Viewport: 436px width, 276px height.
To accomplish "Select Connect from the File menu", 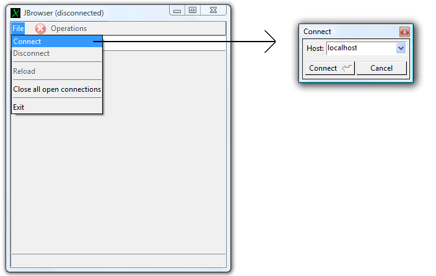I will pyautogui.click(x=27, y=42).
